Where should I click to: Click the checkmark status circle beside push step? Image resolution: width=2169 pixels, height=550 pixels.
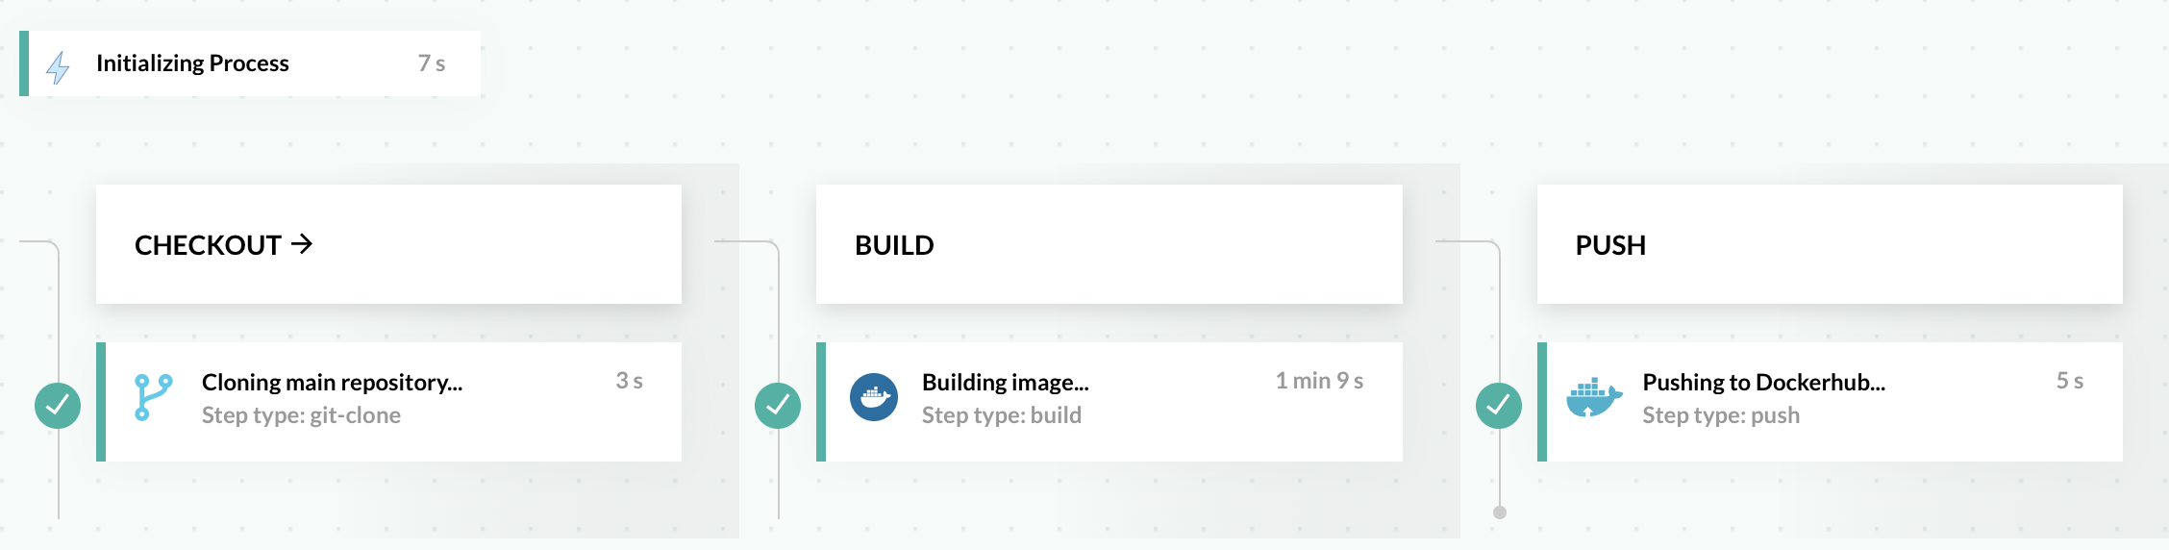click(x=1498, y=405)
